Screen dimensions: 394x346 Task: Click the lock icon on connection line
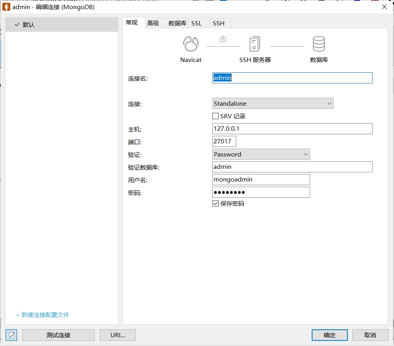(223, 39)
